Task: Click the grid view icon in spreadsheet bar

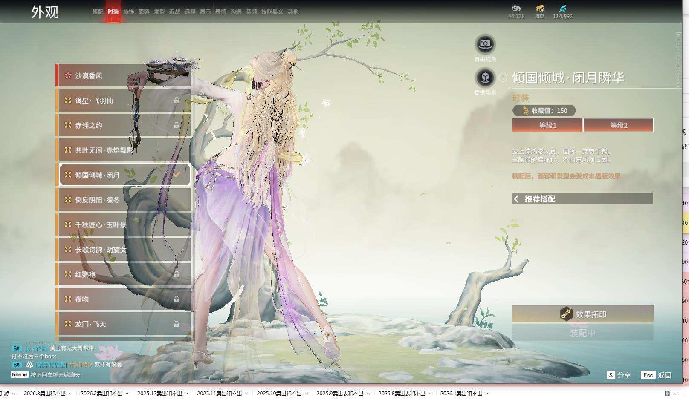Action: click(668, 393)
